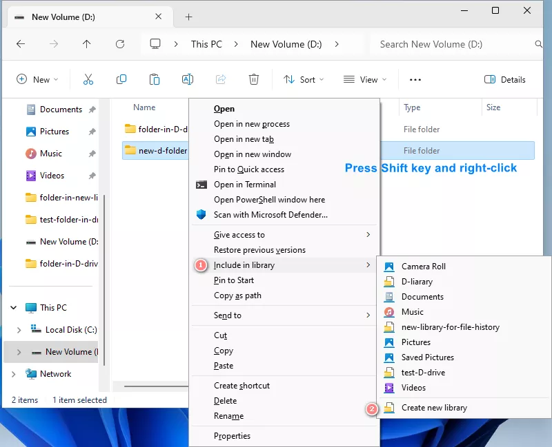This screenshot has width=552, height=447.
Task: Choose Create shortcut menu item
Action: (284, 386)
